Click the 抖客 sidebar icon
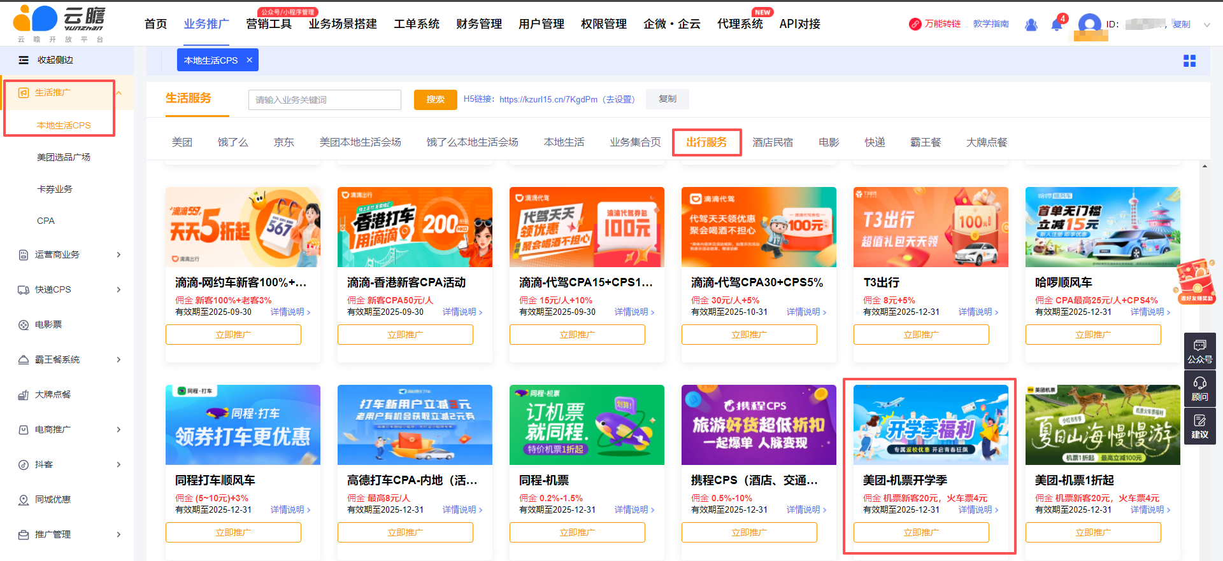 [x=24, y=464]
